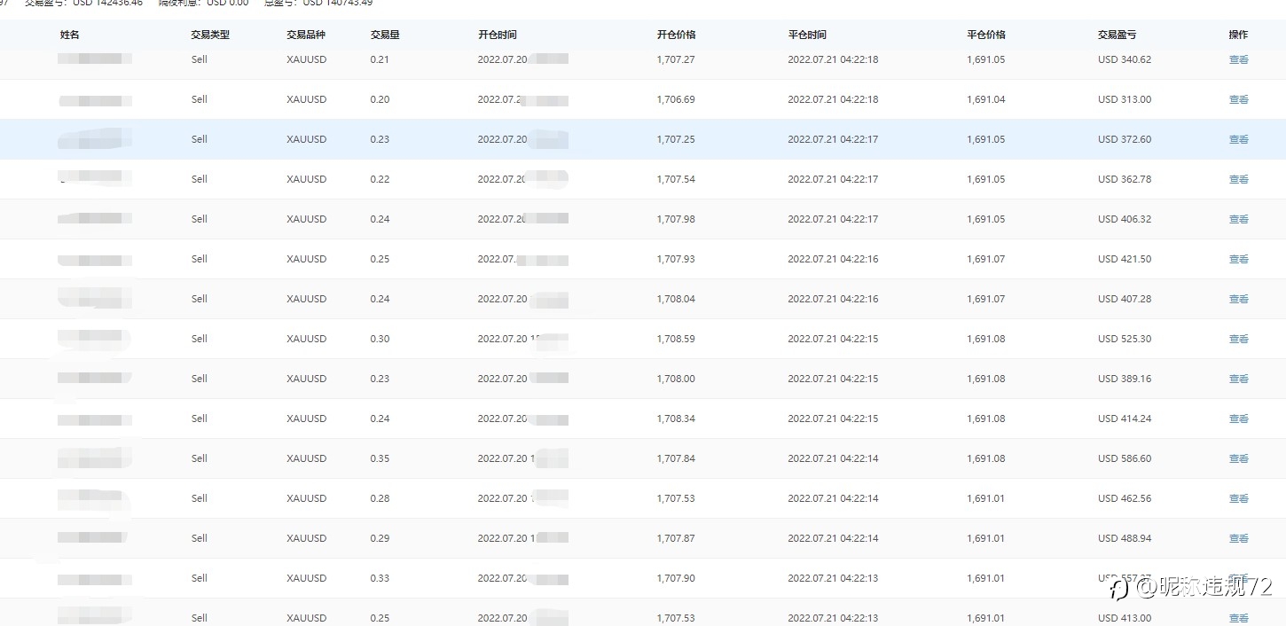Open 查看 for the USD 313.00 trade

click(1238, 99)
